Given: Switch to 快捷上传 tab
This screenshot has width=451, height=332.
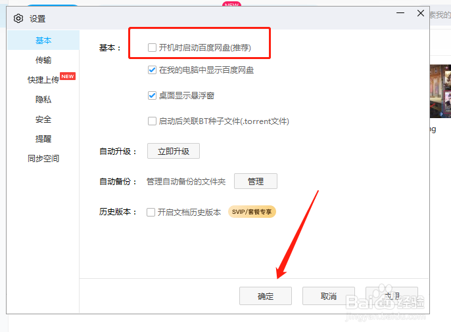Looking at the screenshot, I should pyautogui.click(x=43, y=79).
